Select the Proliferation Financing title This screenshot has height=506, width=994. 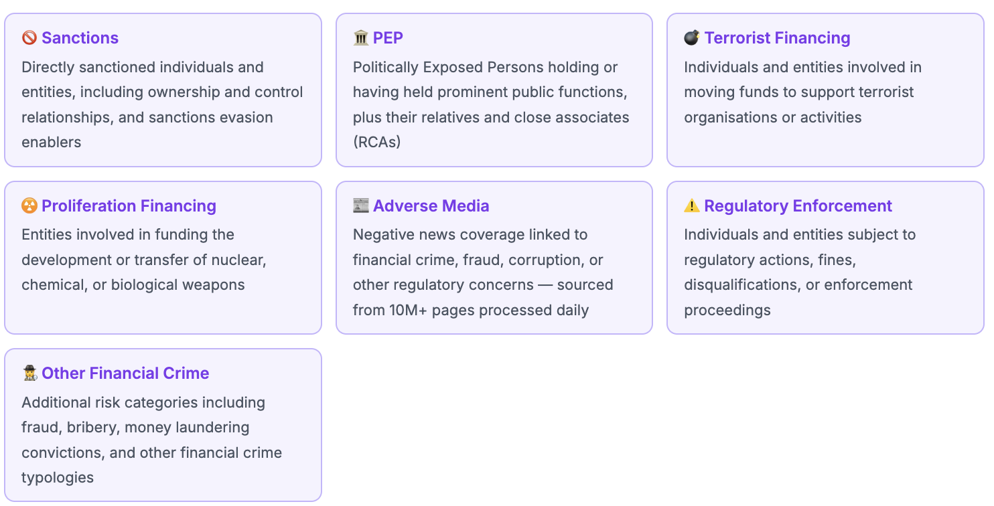129,205
